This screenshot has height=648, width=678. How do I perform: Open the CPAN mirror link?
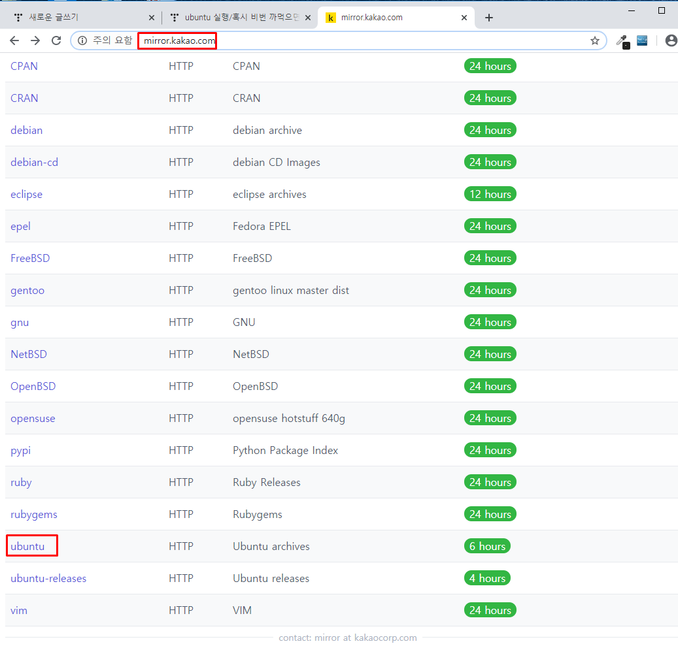tap(24, 66)
